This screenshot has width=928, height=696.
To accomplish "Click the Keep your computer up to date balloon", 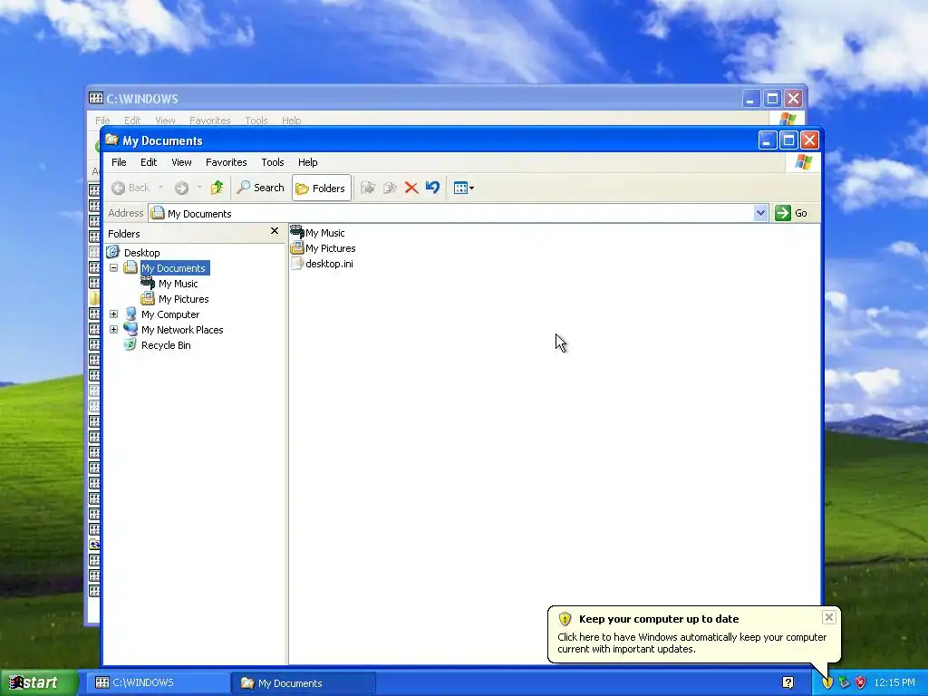I will [693, 633].
